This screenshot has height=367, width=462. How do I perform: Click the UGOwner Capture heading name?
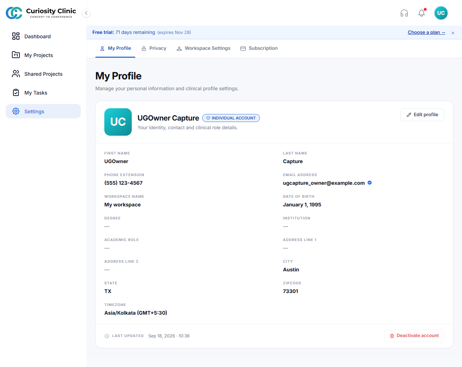(x=168, y=118)
